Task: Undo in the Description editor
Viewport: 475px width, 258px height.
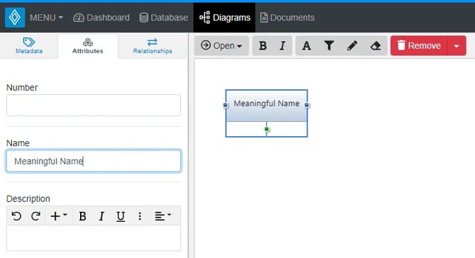Action: (x=16, y=216)
